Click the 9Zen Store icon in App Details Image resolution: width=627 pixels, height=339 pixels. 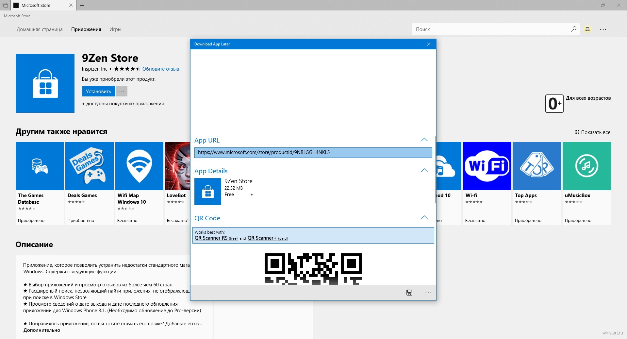coord(208,192)
